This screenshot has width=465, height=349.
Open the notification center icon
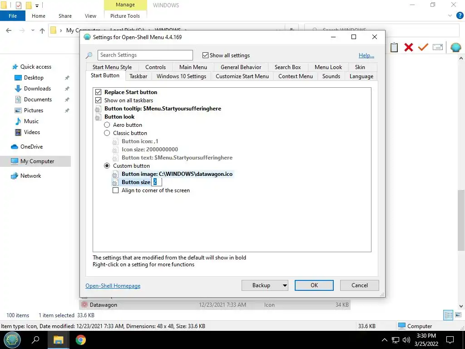click(450, 340)
